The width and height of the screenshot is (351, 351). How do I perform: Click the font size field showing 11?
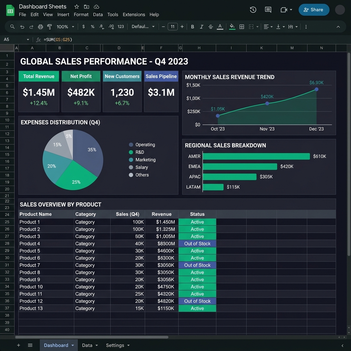pos(173,27)
